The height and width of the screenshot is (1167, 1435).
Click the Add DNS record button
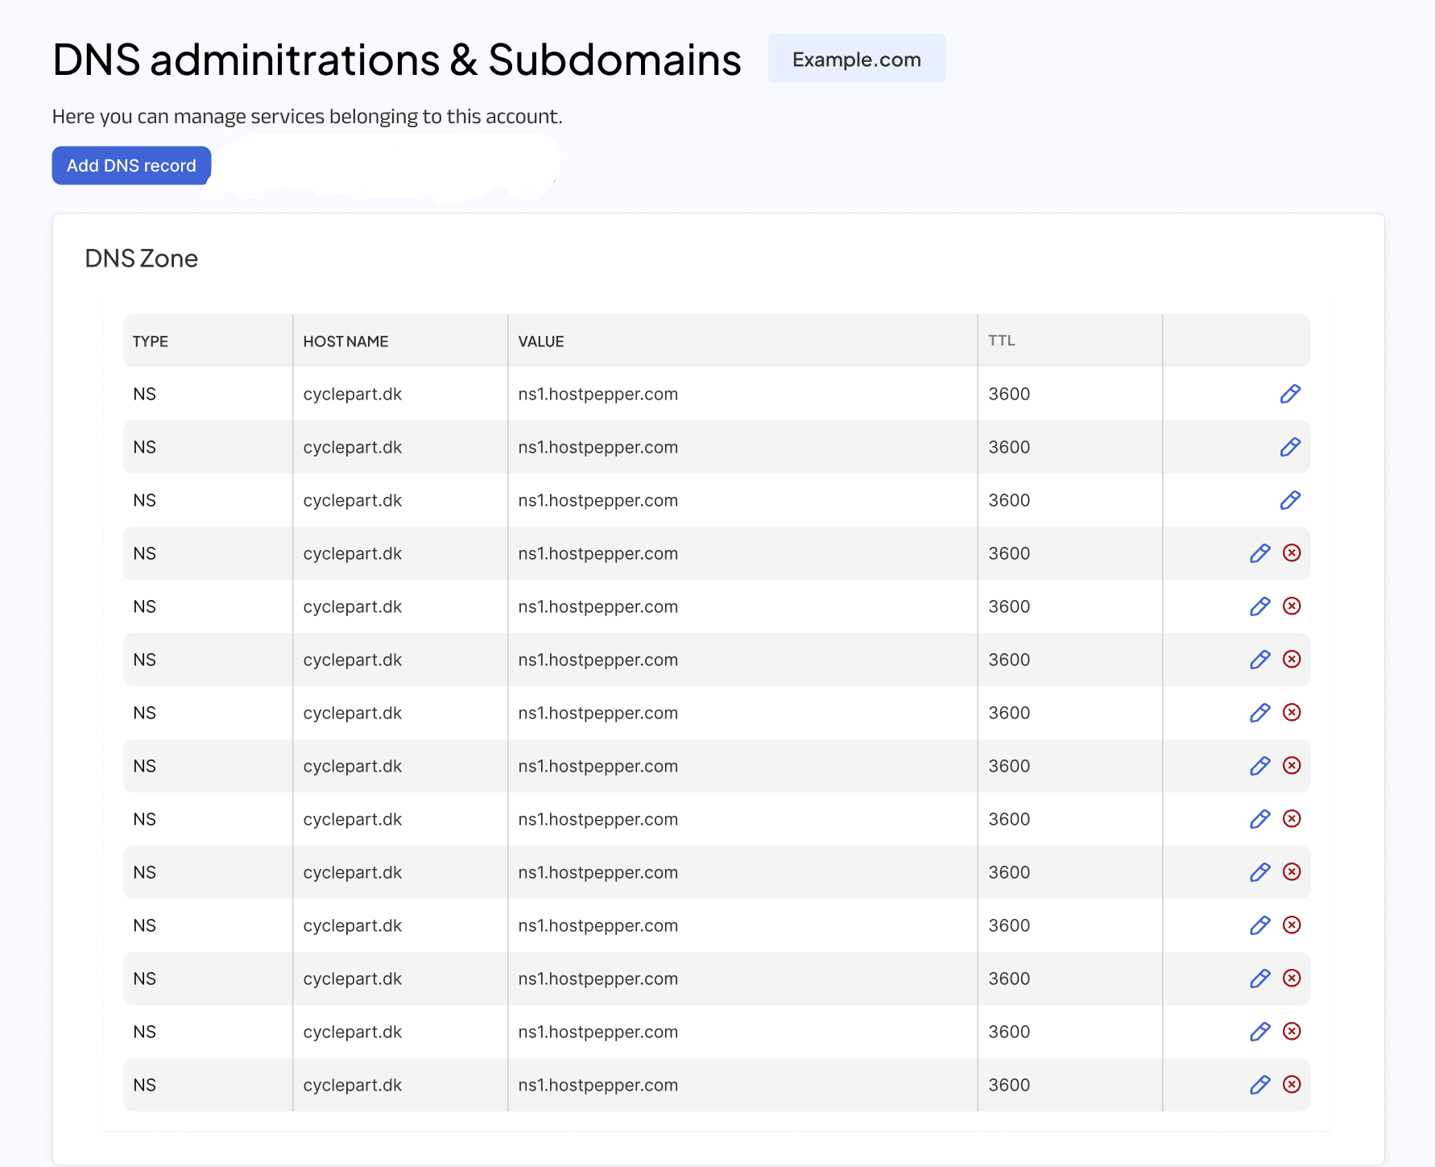(131, 165)
